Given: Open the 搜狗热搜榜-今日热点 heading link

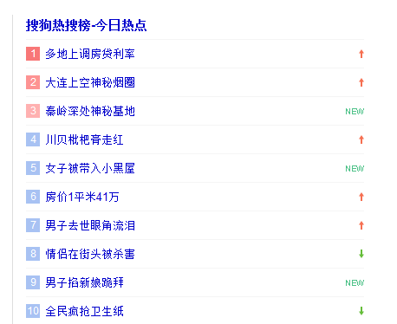Looking at the screenshot, I should tap(86, 25).
